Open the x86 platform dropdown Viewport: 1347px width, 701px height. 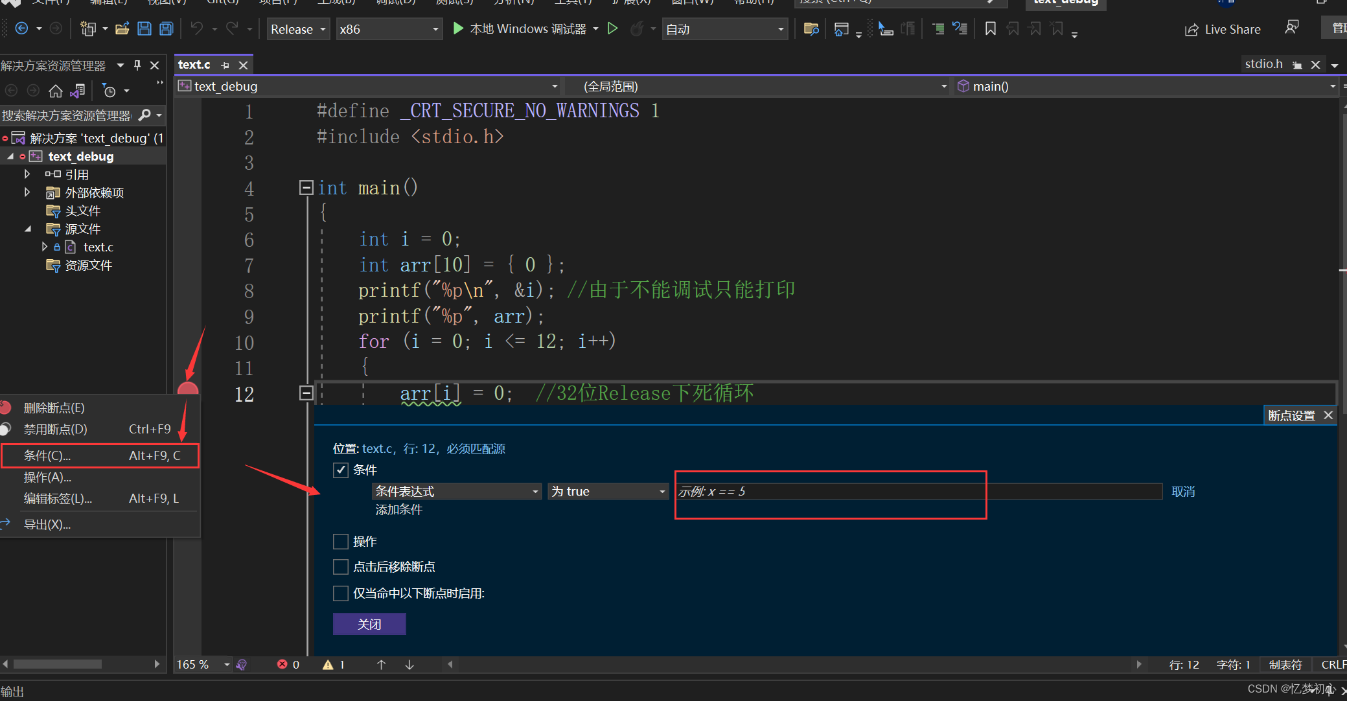(389, 29)
